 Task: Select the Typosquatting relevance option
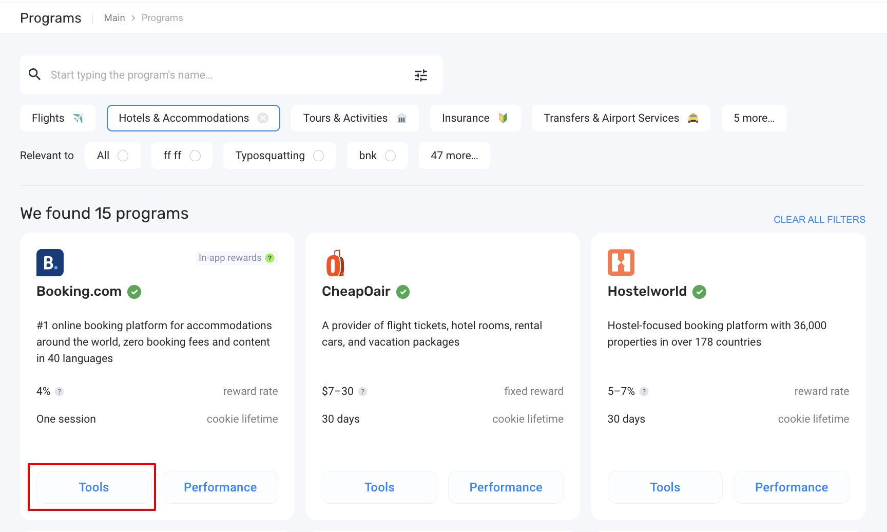(280, 156)
